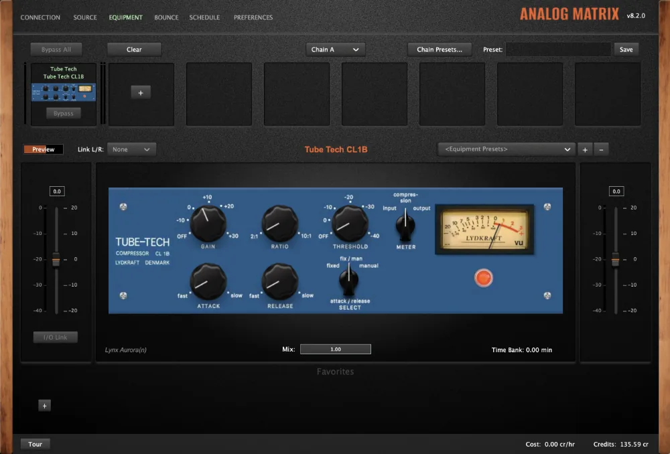Click the Mix 1.00 slider
This screenshot has height=454, width=670.
(336, 350)
